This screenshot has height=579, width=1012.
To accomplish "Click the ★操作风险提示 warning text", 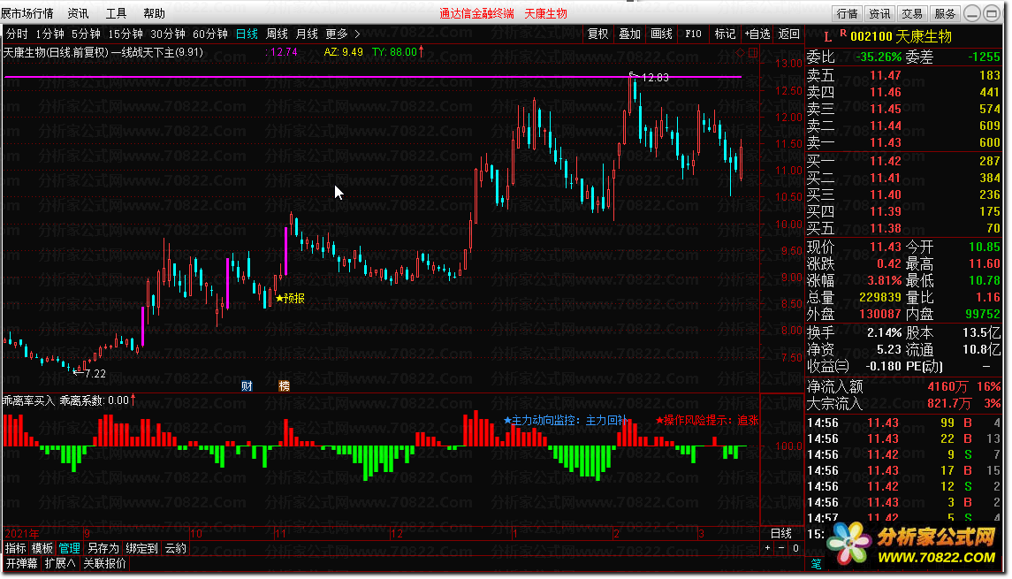I will tap(707, 420).
